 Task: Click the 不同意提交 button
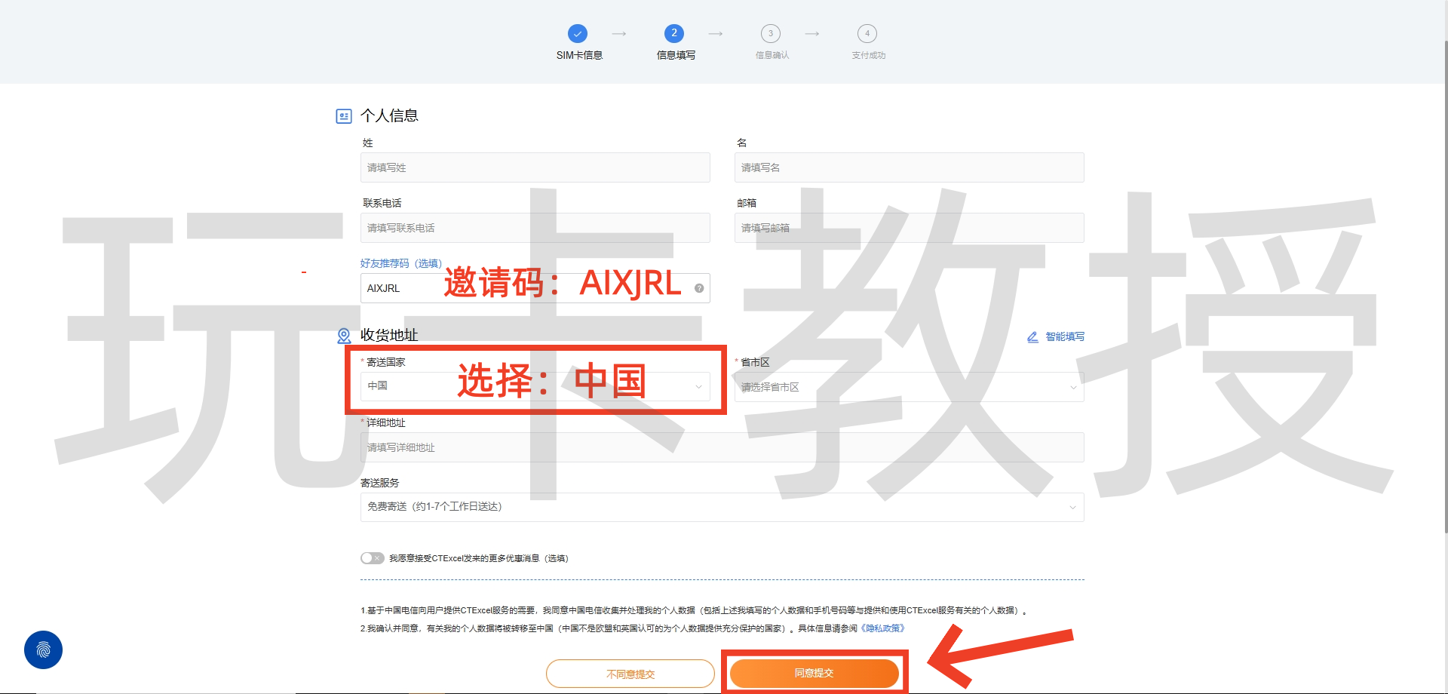click(630, 673)
